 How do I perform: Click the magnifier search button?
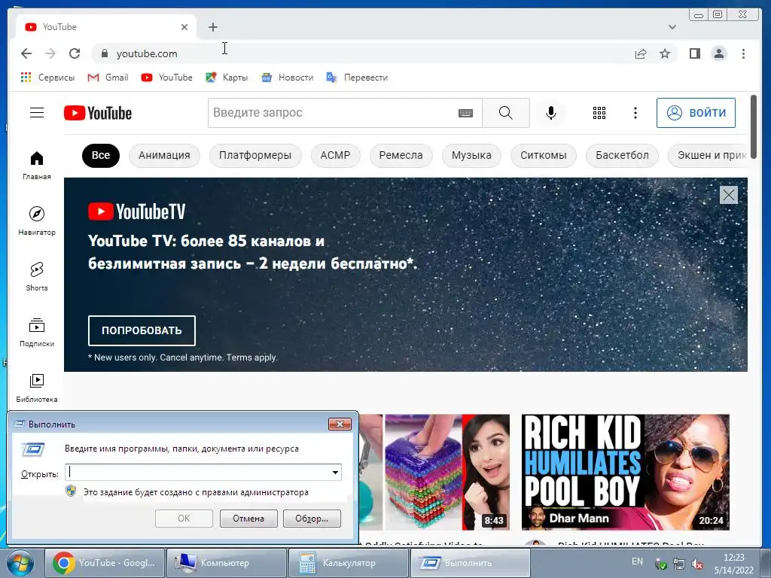505,113
